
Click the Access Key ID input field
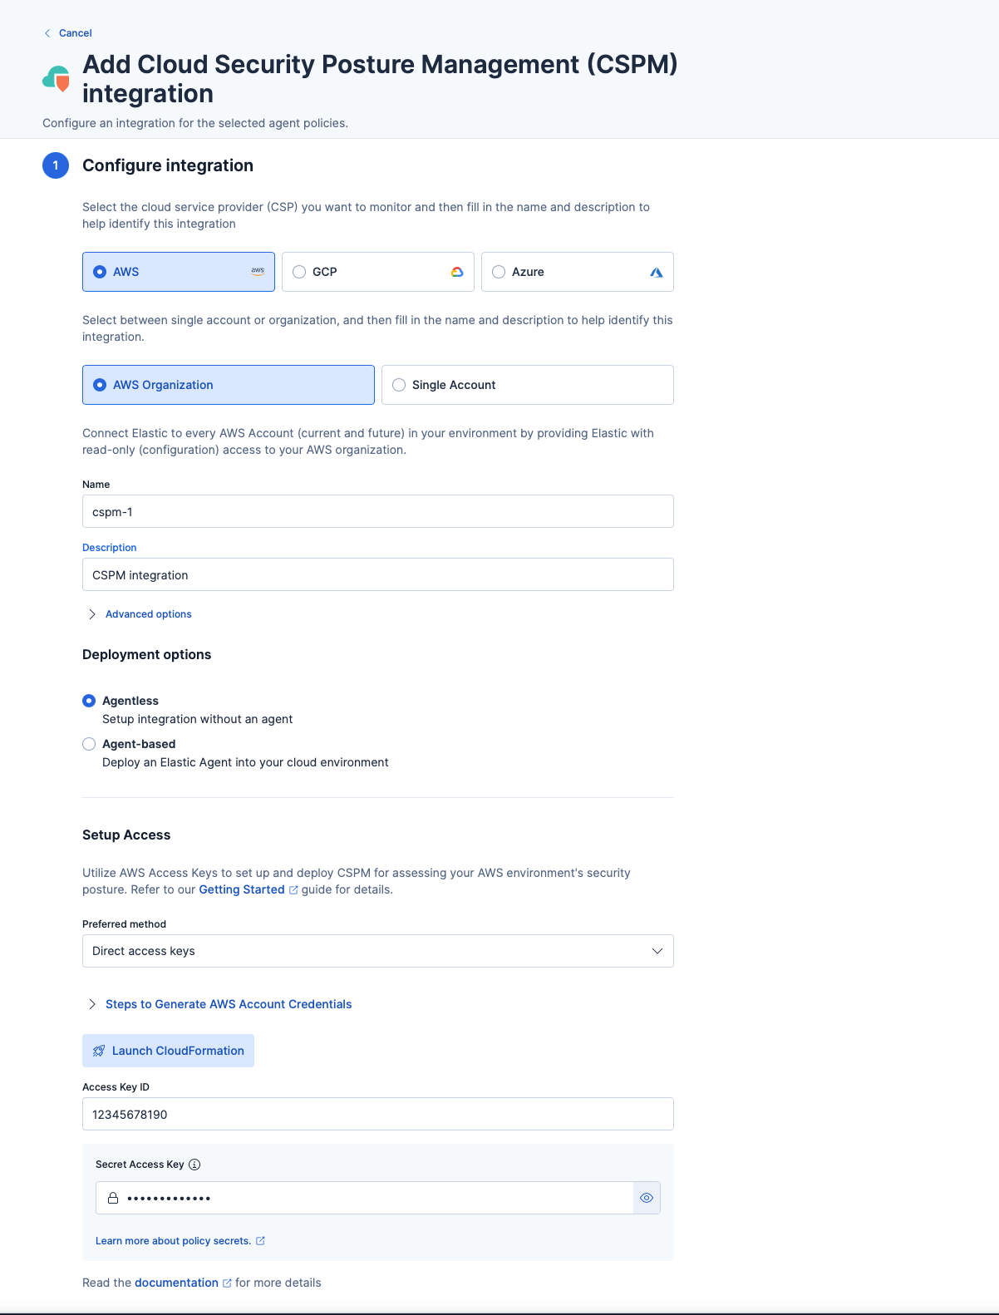point(376,1114)
